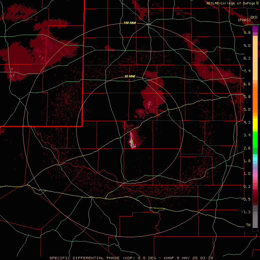The width and height of the screenshot is (260, 260).
Task: Click the 8.2 value on the color scale
Action: 247,58
